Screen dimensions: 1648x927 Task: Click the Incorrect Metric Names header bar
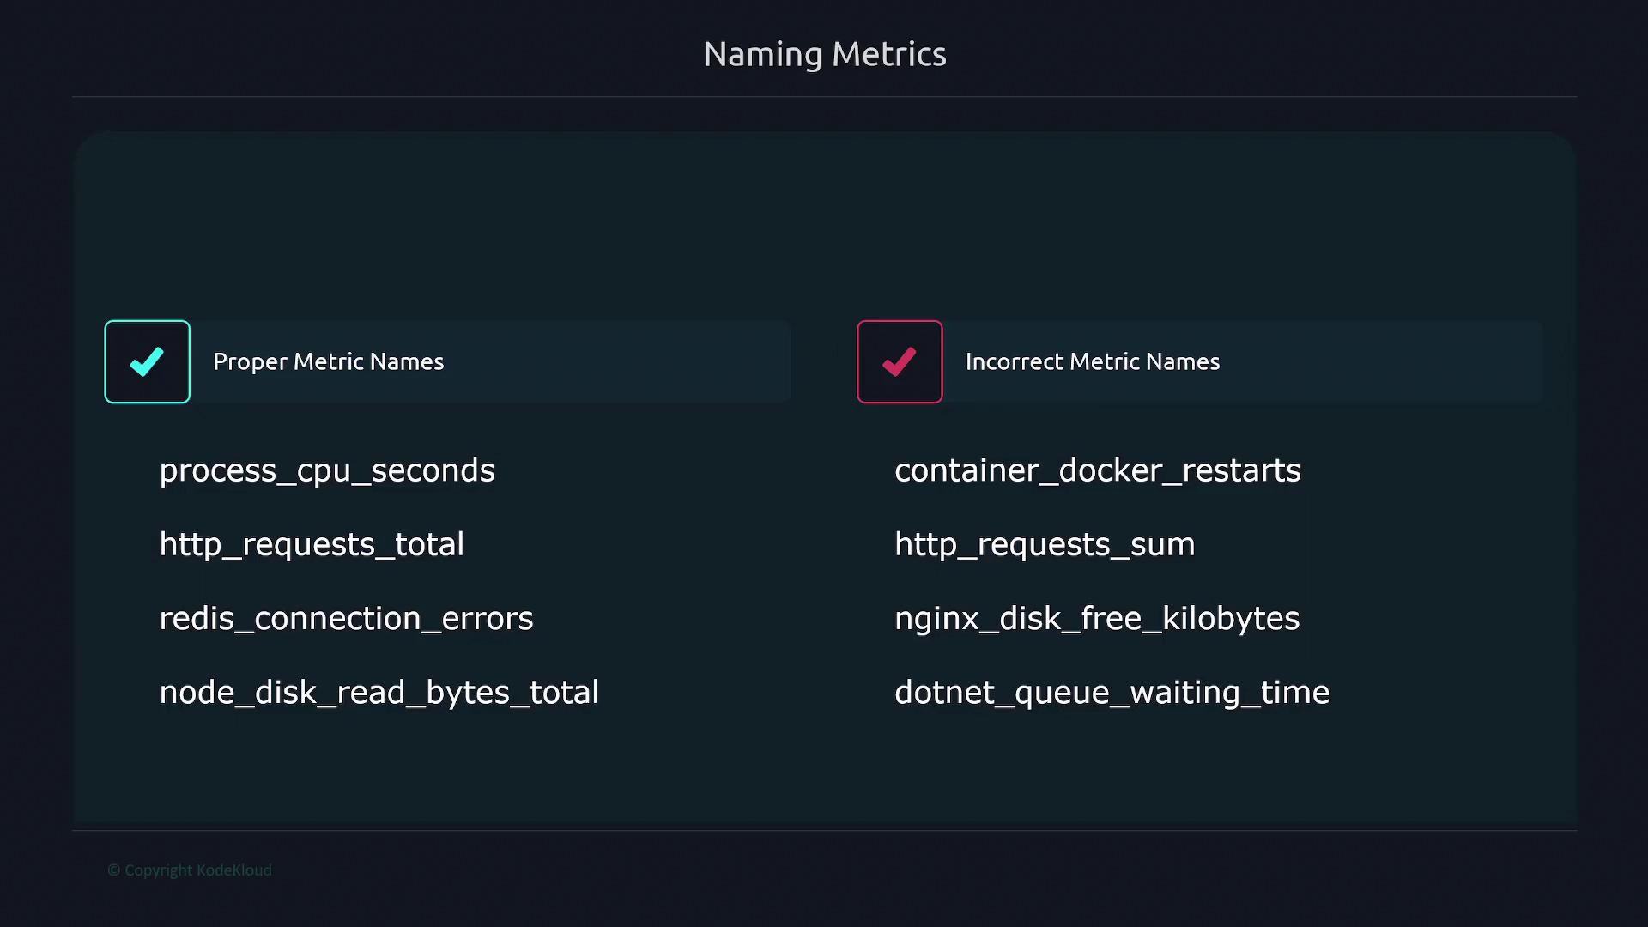point(1373,361)
